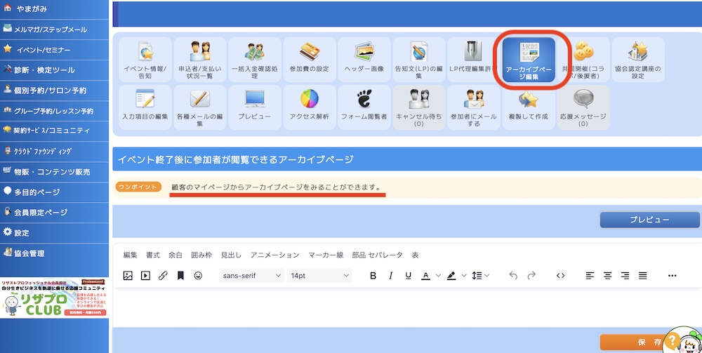Expand the line height dropdown arrow

click(x=486, y=276)
